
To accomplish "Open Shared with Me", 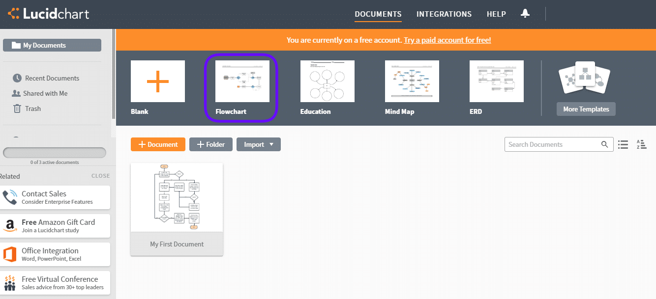I will point(45,93).
